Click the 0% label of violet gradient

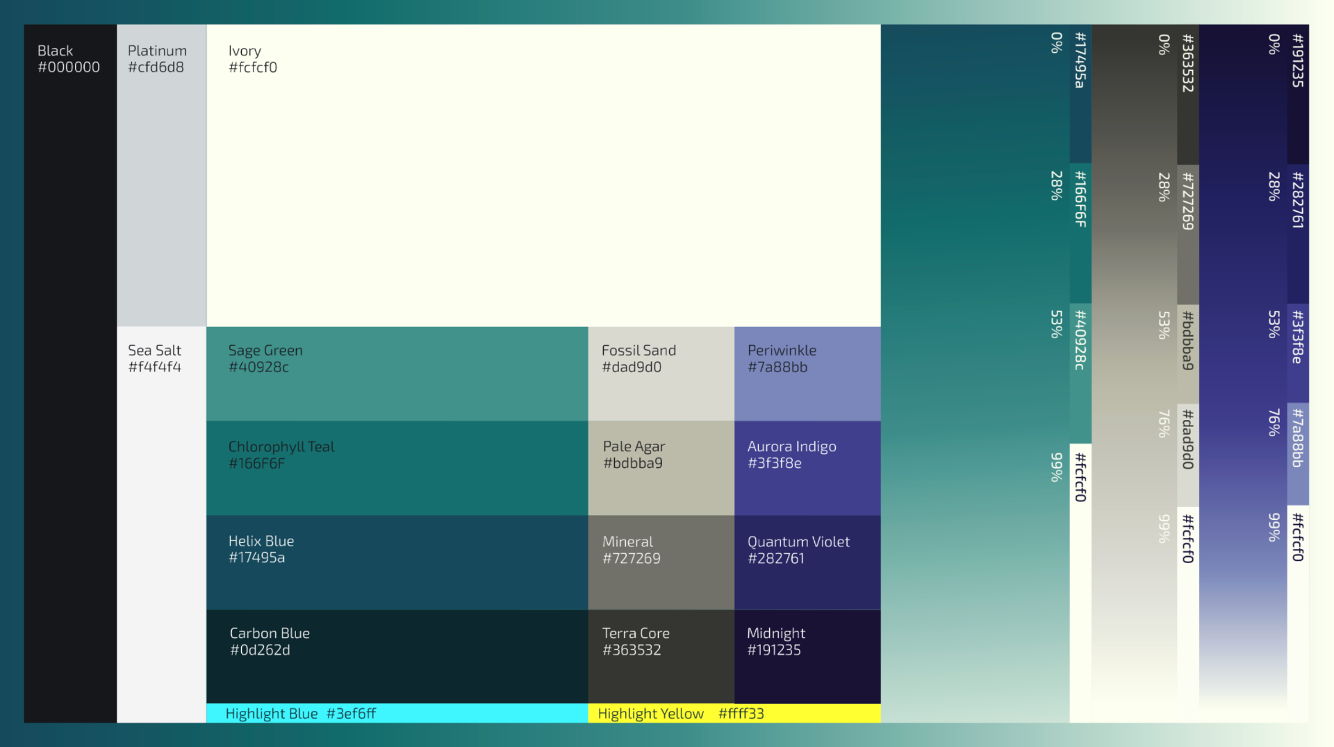pyautogui.click(x=1274, y=44)
